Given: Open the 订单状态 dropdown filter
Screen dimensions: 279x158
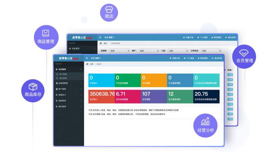Looking at the screenshot, I should pos(208,51).
